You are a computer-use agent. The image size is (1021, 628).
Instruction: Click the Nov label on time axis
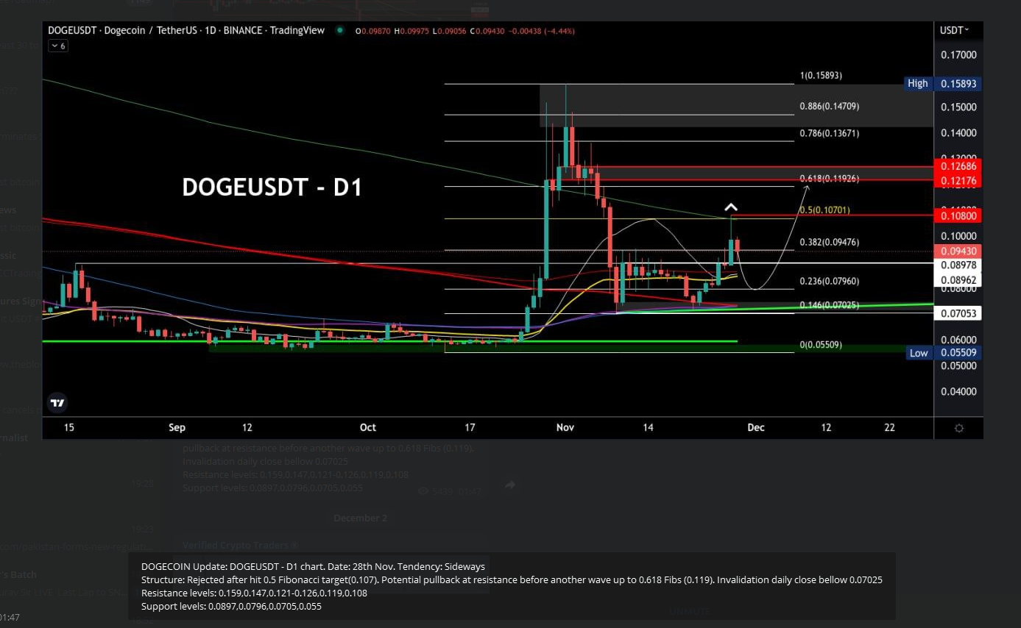tap(565, 427)
